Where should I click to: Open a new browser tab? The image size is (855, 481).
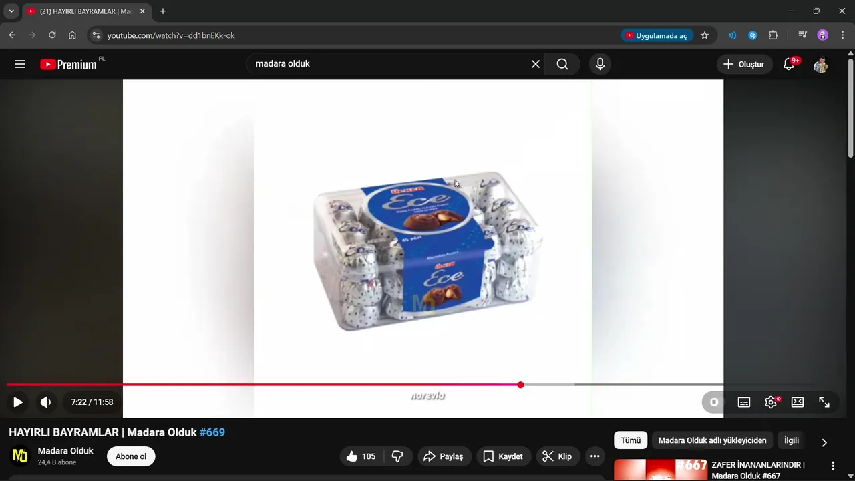click(x=163, y=11)
